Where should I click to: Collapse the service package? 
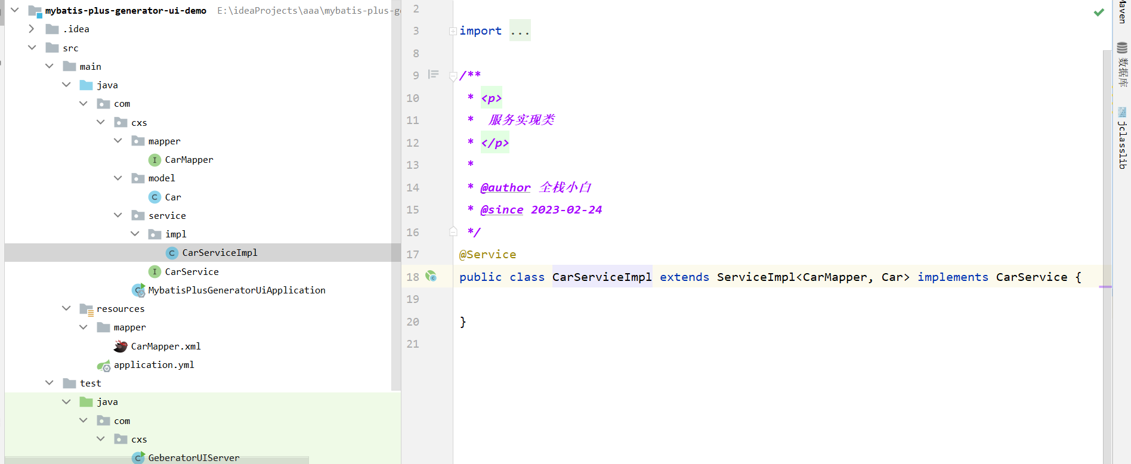(x=118, y=215)
